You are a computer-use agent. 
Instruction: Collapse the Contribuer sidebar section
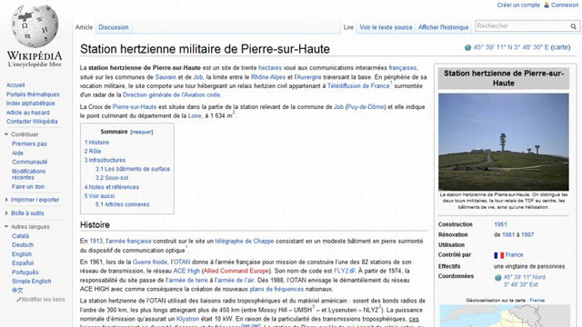click(6, 134)
